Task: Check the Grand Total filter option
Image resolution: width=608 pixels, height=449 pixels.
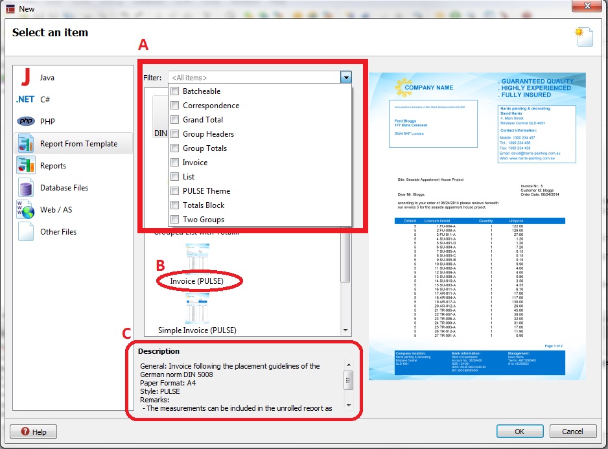Action: tap(175, 119)
